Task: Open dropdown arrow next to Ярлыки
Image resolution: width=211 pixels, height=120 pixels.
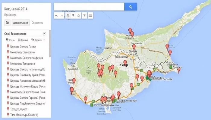Action: coord(44,40)
